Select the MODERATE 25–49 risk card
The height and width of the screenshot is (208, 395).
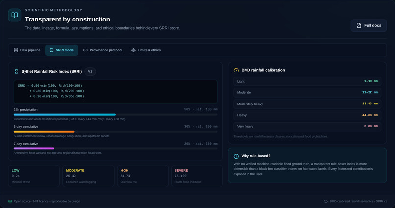tap(88, 176)
